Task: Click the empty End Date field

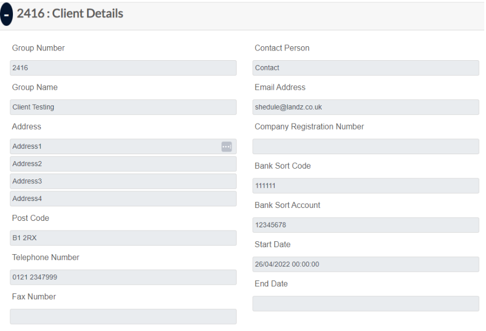Action: tap(365, 304)
